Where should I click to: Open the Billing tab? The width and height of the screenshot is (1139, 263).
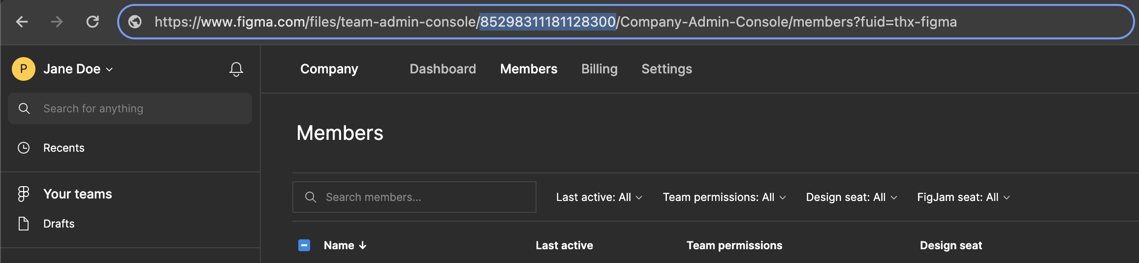(x=600, y=69)
